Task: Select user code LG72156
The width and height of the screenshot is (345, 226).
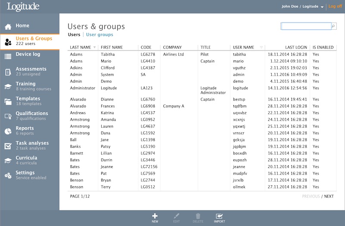Action: pyautogui.click(x=149, y=167)
